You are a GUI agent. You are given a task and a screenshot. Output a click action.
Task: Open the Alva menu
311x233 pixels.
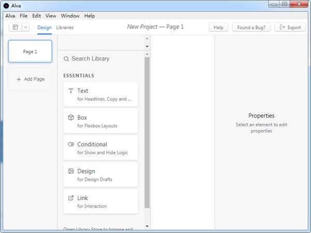pyautogui.click(x=10, y=16)
